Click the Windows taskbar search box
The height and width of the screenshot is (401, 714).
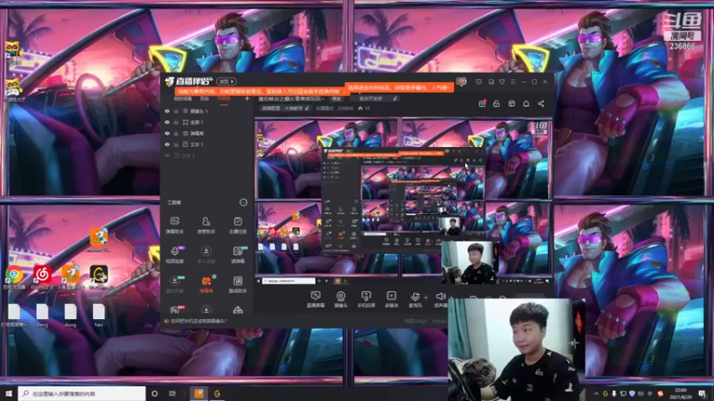[x=82, y=394]
